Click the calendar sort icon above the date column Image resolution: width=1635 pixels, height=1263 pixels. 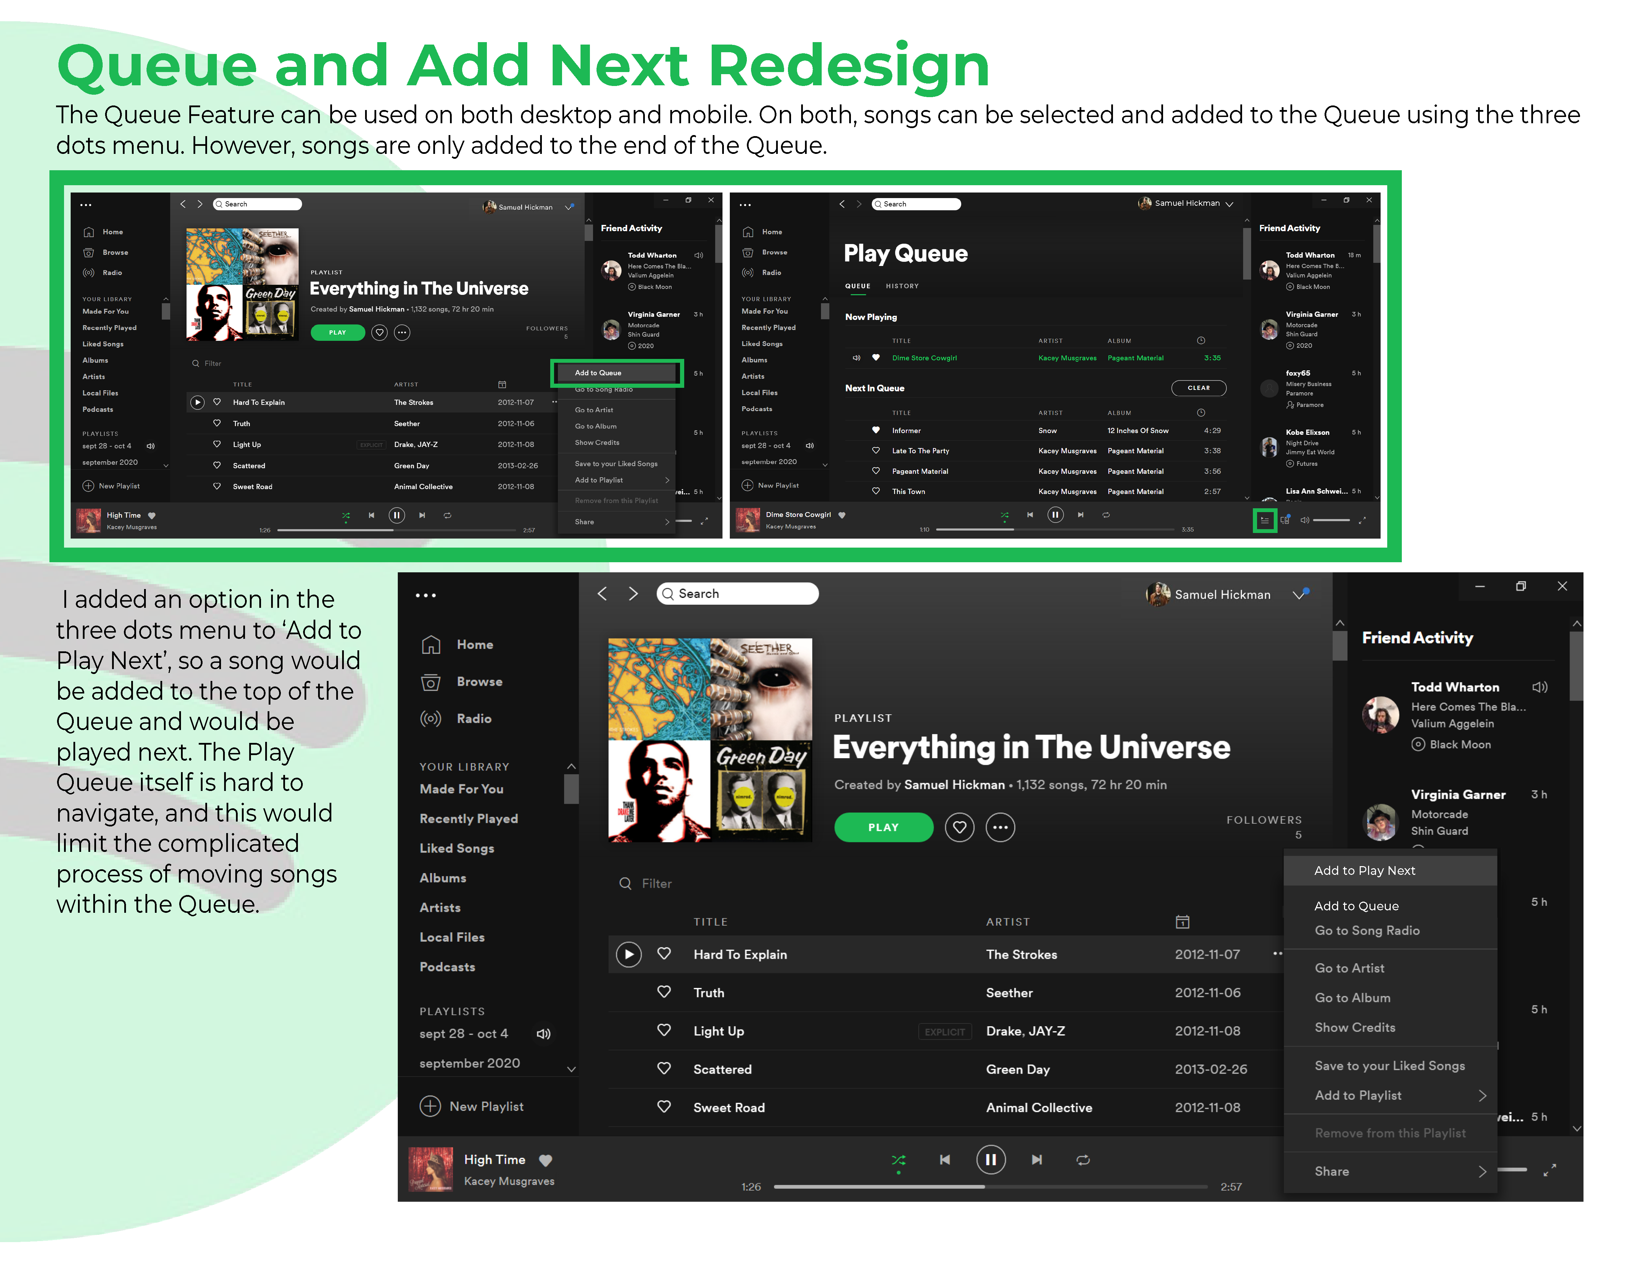[1183, 921]
